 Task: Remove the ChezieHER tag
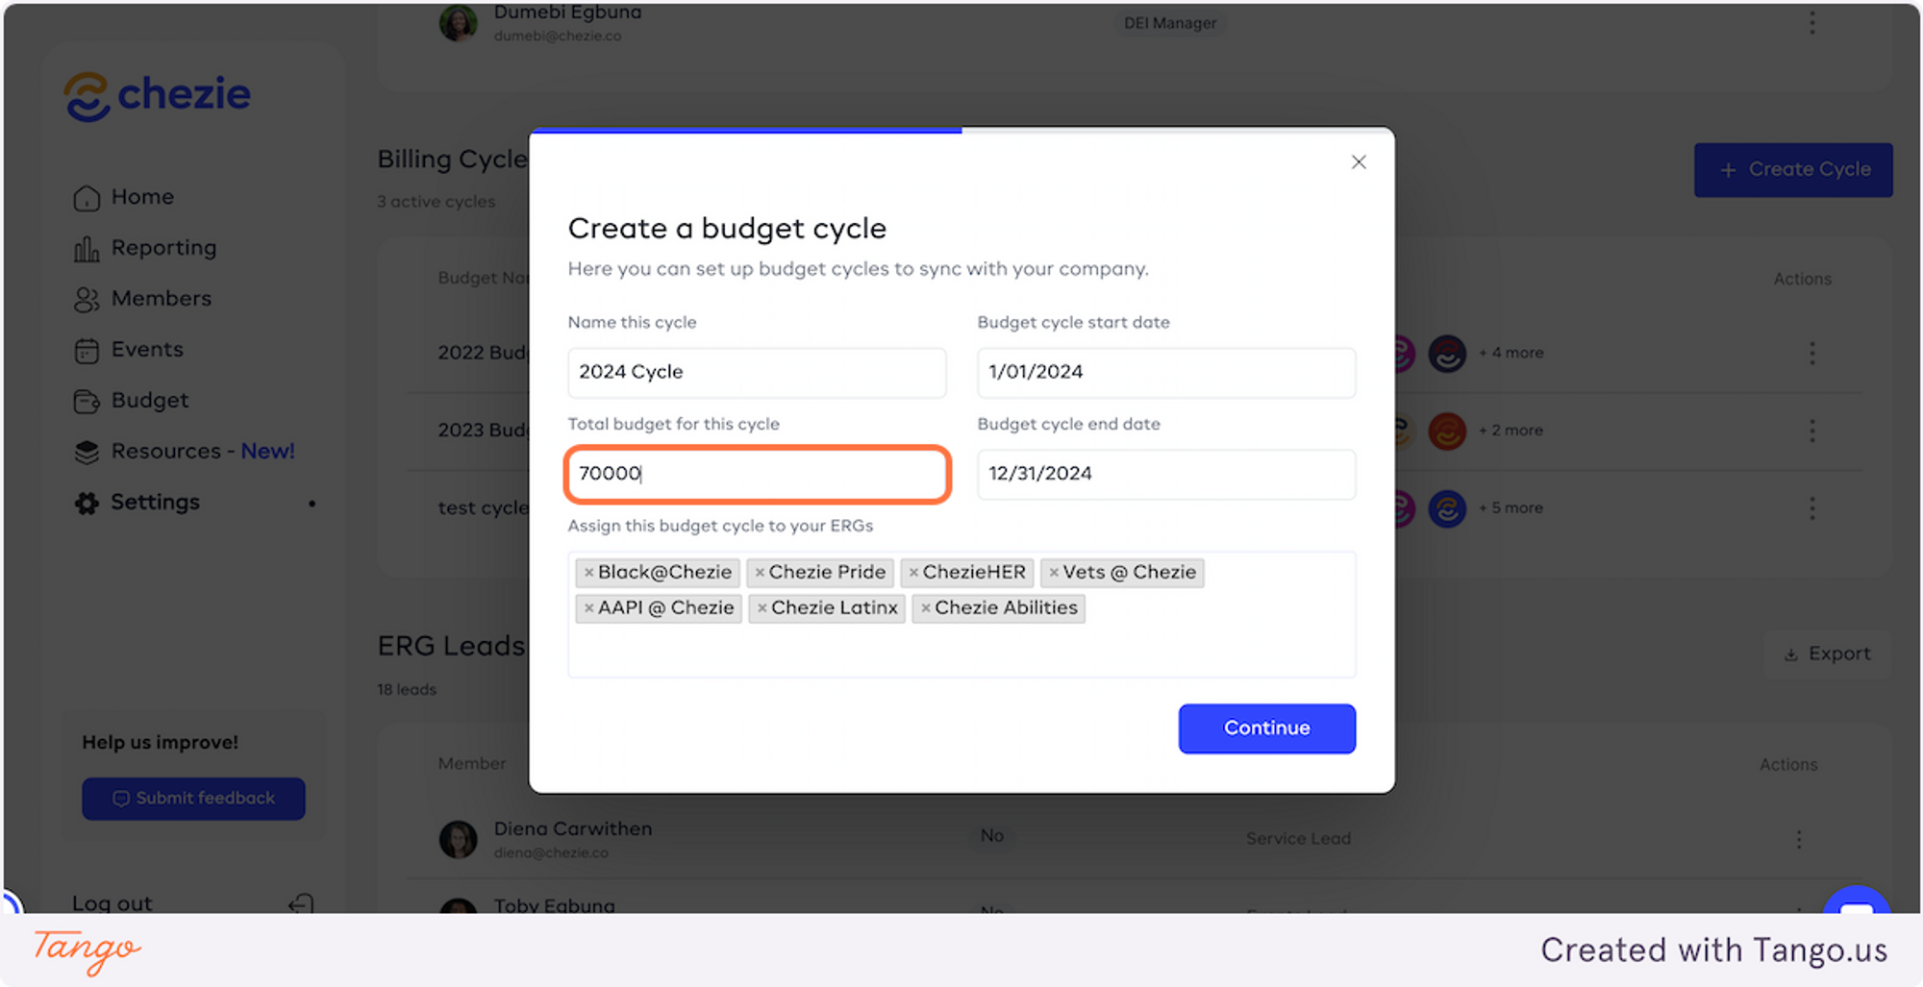(913, 573)
